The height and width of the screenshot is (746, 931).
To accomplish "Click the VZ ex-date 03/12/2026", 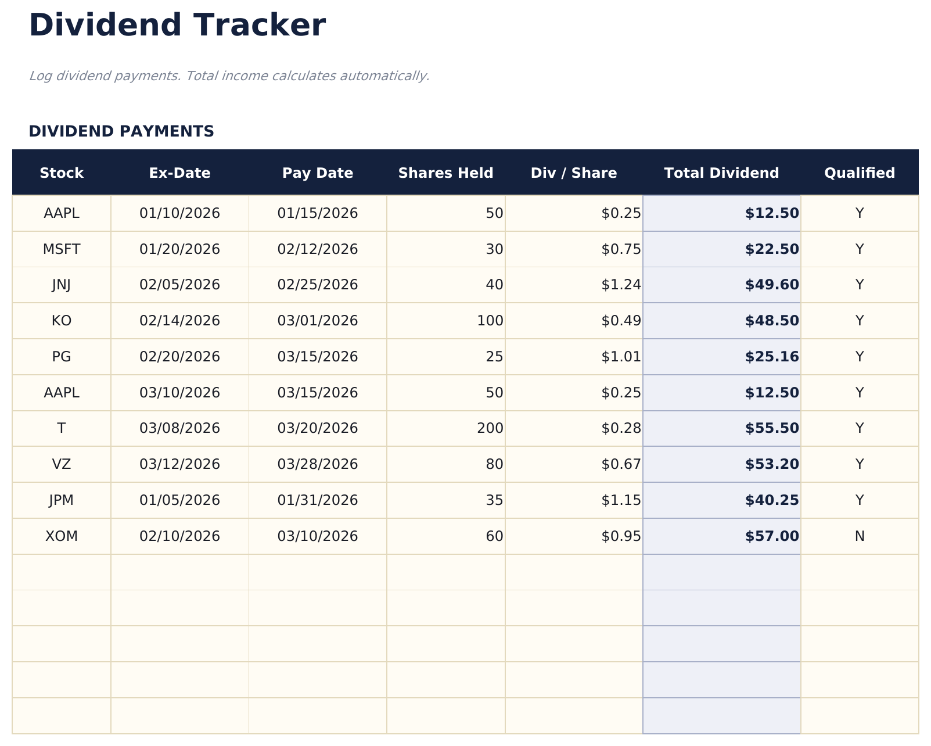I will pos(179,464).
